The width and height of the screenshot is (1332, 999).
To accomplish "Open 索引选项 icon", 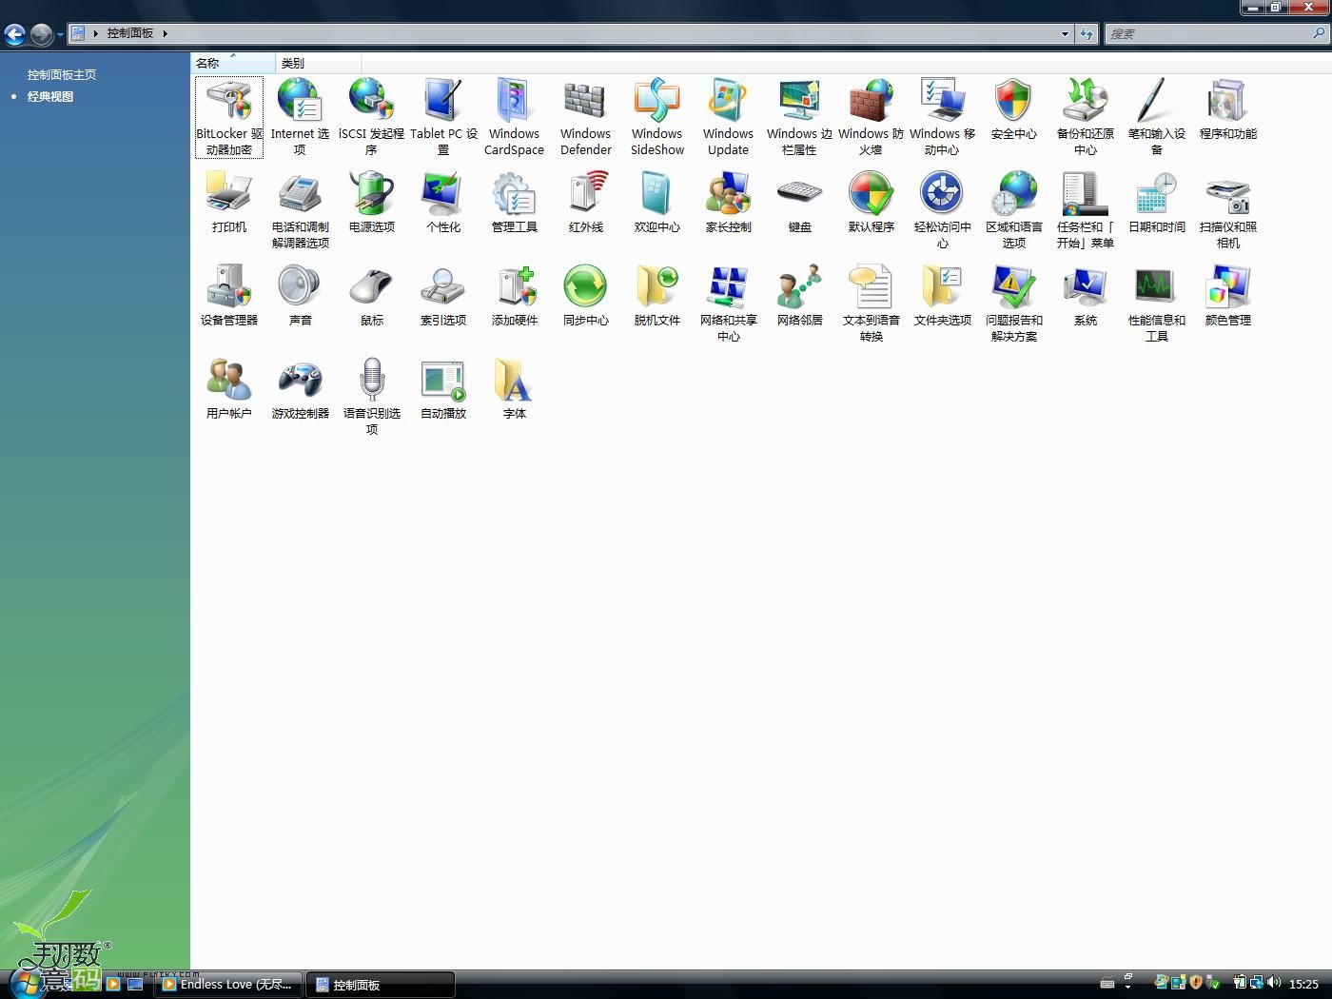I will 443,287.
